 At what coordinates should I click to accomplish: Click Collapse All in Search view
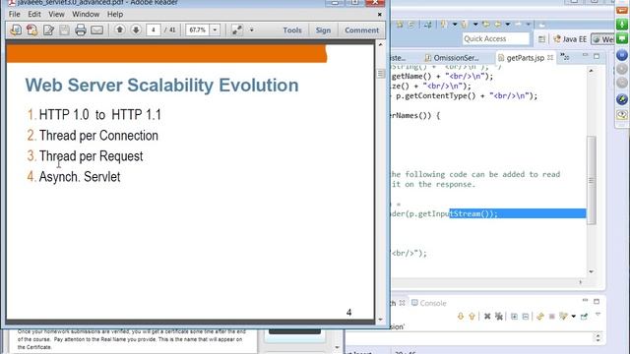525,317
